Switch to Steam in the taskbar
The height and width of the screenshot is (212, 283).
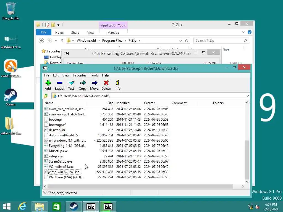point(74,206)
